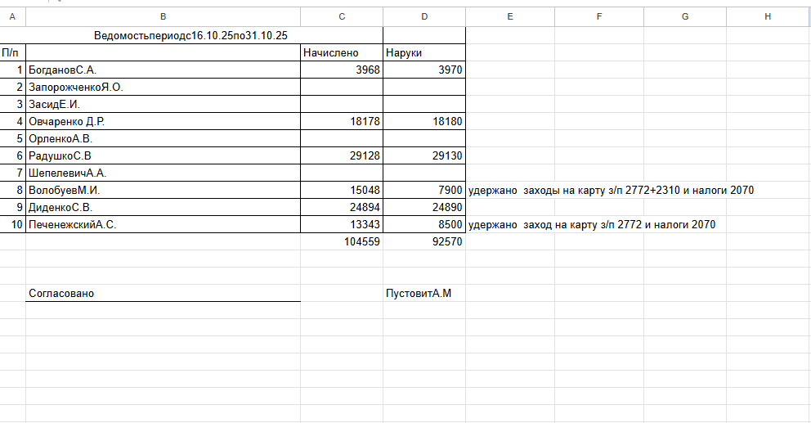Click row number 10 in П/п column

click(12, 224)
